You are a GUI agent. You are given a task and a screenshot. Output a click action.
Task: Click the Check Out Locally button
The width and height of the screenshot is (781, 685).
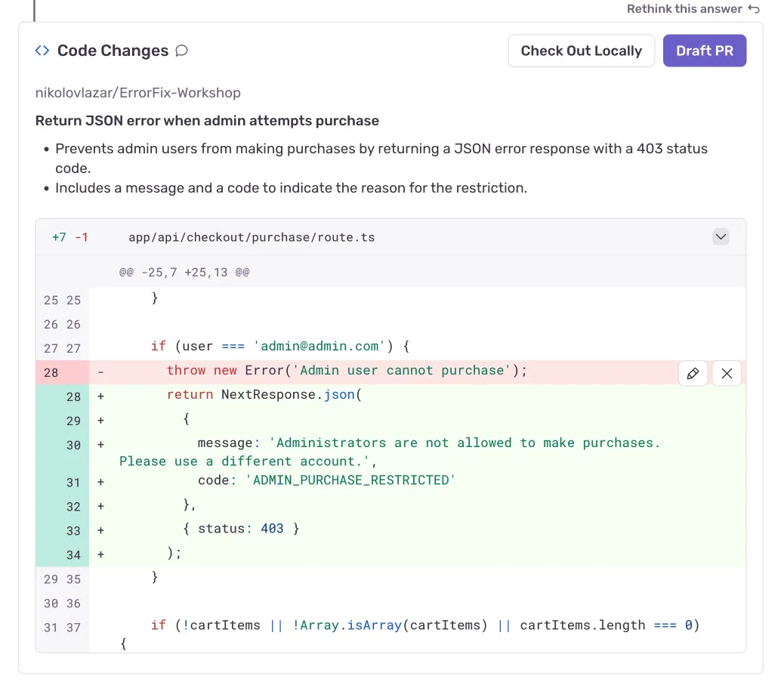pos(581,51)
